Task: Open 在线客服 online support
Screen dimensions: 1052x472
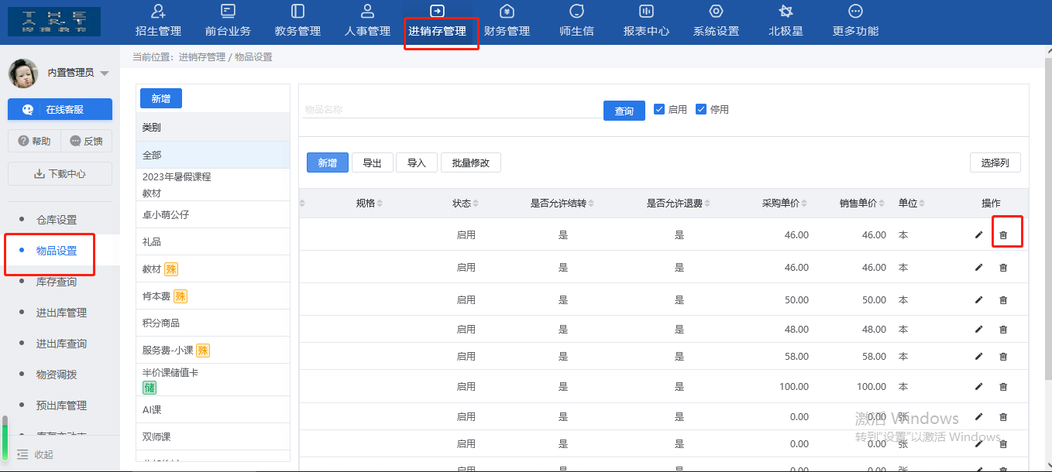Action: (x=60, y=110)
